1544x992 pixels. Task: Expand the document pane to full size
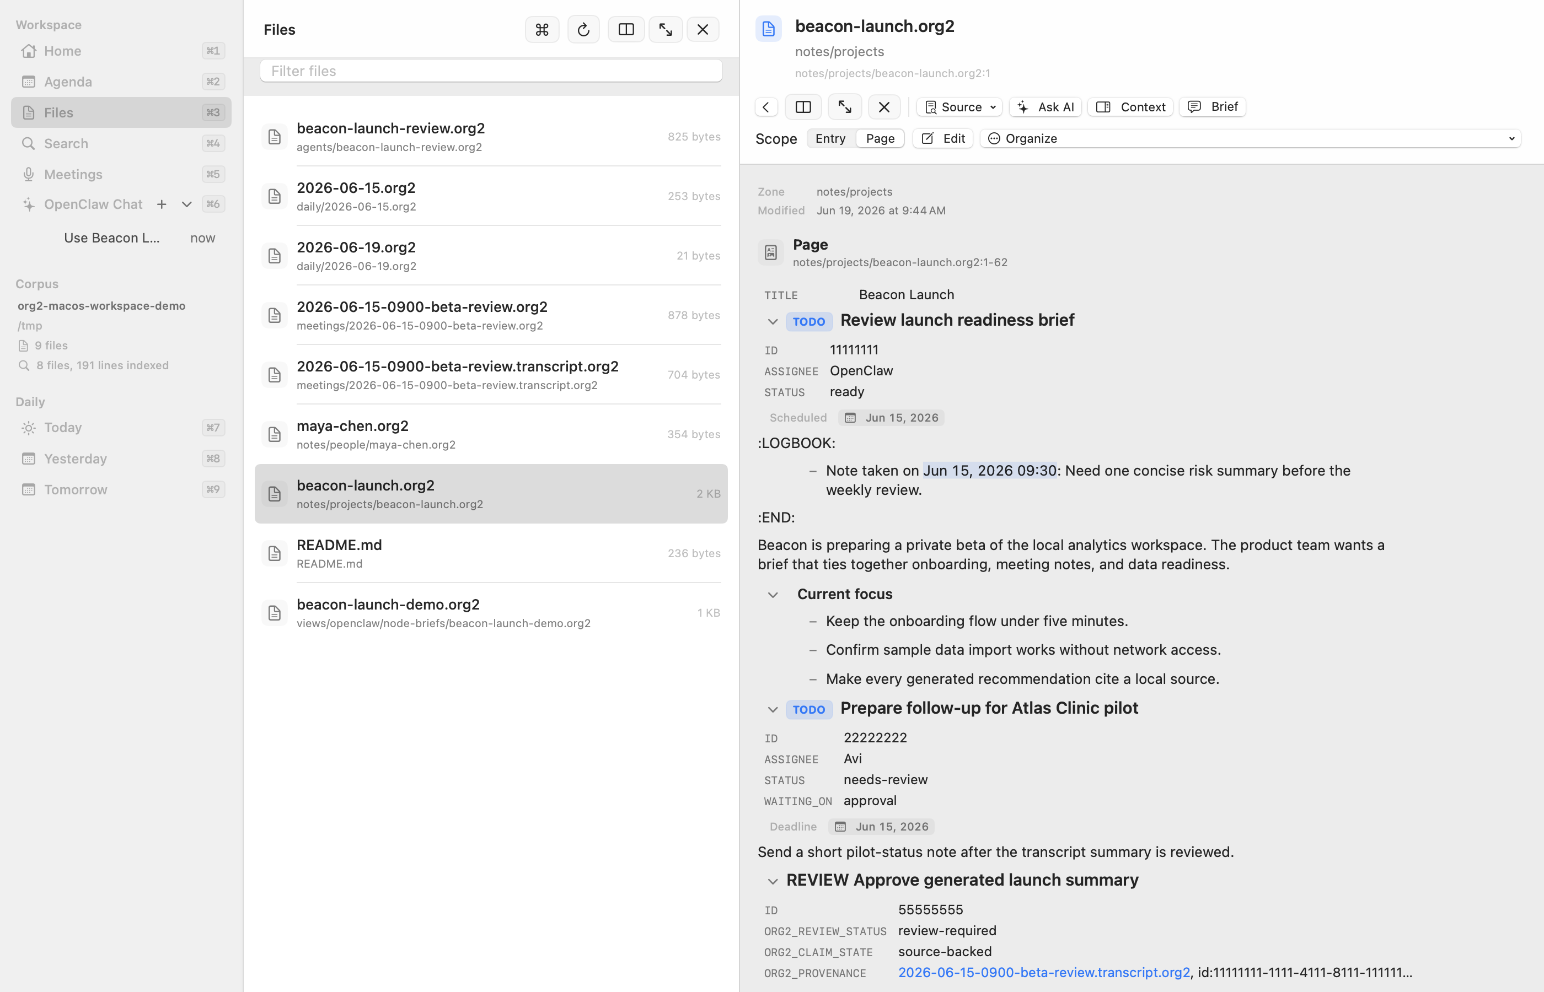(x=845, y=107)
